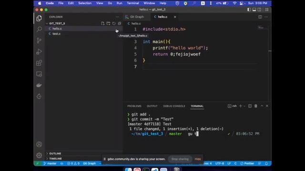Maximize the panel with caret-up icon
This screenshot has width=305, height=171.
pos(262,106)
